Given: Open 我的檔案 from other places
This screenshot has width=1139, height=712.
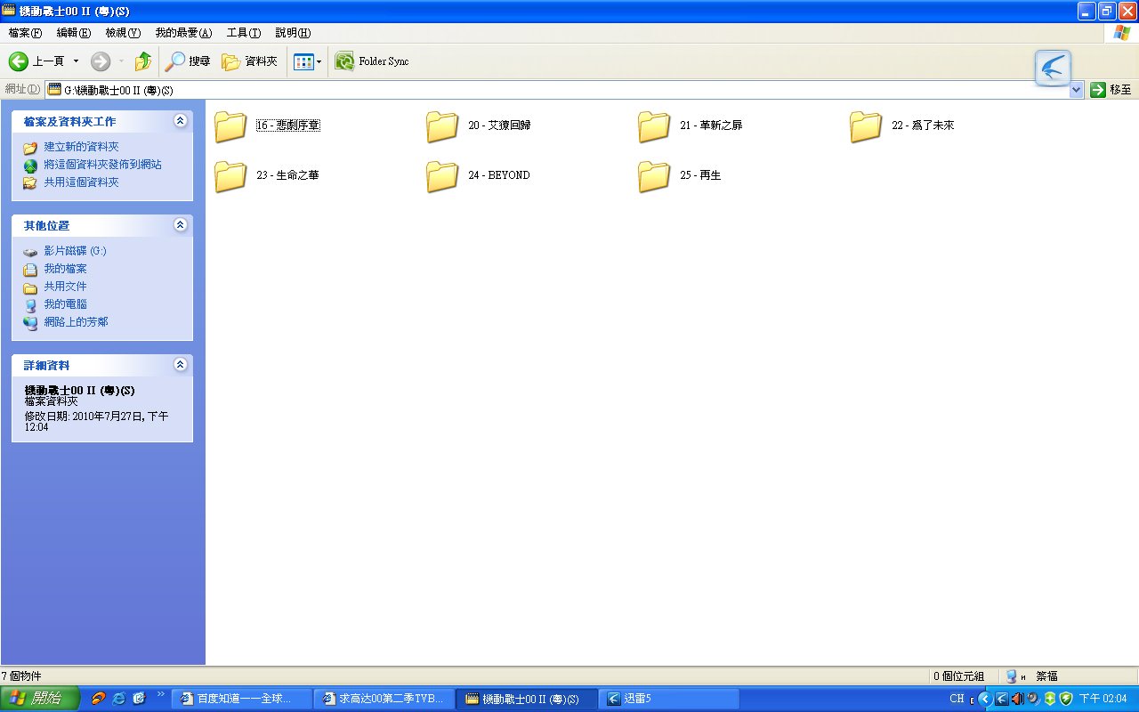Looking at the screenshot, I should coord(65,269).
